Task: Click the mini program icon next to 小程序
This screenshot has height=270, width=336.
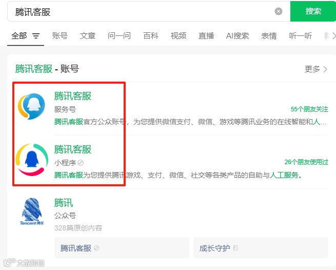Action: pos(81,163)
